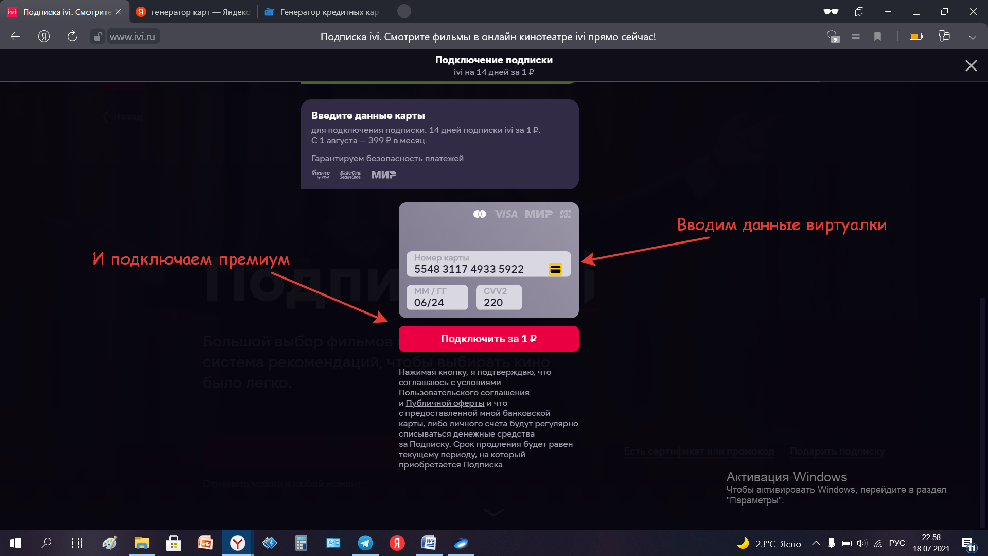988x556 pixels.
Task: Open Пользовательского соглашения link
Action: (x=464, y=393)
